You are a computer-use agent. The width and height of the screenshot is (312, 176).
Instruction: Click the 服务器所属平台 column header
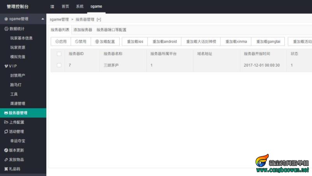click(163, 54)
